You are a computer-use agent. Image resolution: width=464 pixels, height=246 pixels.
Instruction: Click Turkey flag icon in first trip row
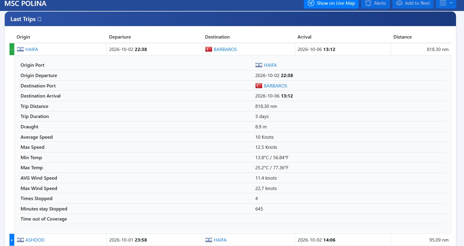(x=209, y=49)
